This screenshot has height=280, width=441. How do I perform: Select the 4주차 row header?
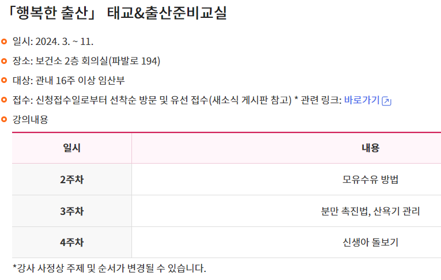tap(71, 243)
